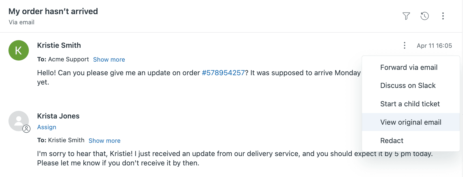Click the "Via email" channel label
This screenshot has height=177, width=463.
click(21, 22)
